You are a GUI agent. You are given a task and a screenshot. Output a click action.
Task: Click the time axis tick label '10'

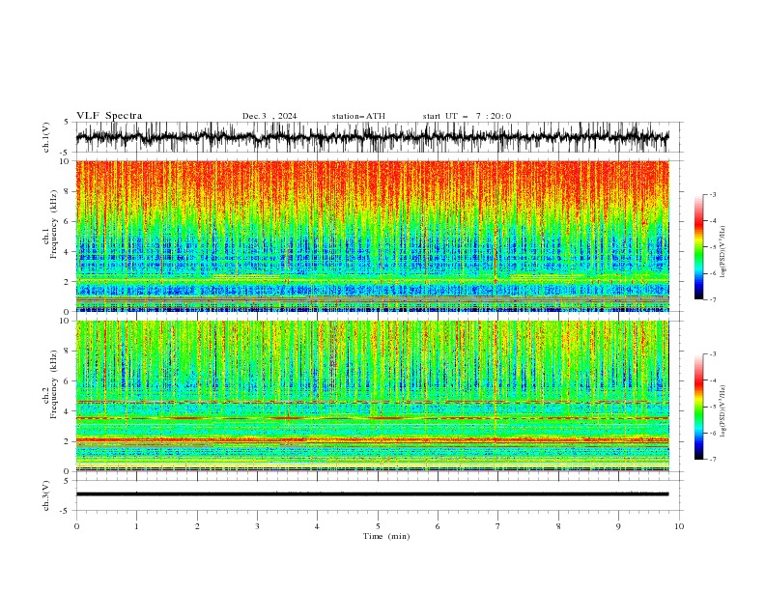[x=679, y=526]
